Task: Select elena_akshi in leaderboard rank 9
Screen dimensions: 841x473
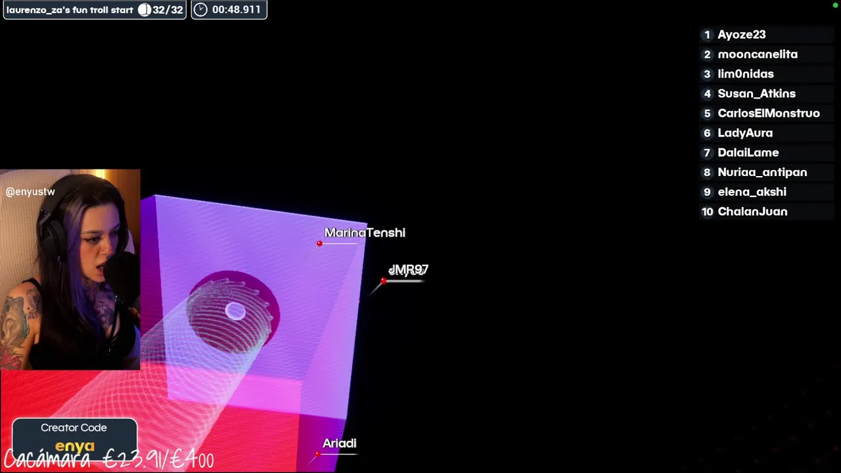Action: 767,192
